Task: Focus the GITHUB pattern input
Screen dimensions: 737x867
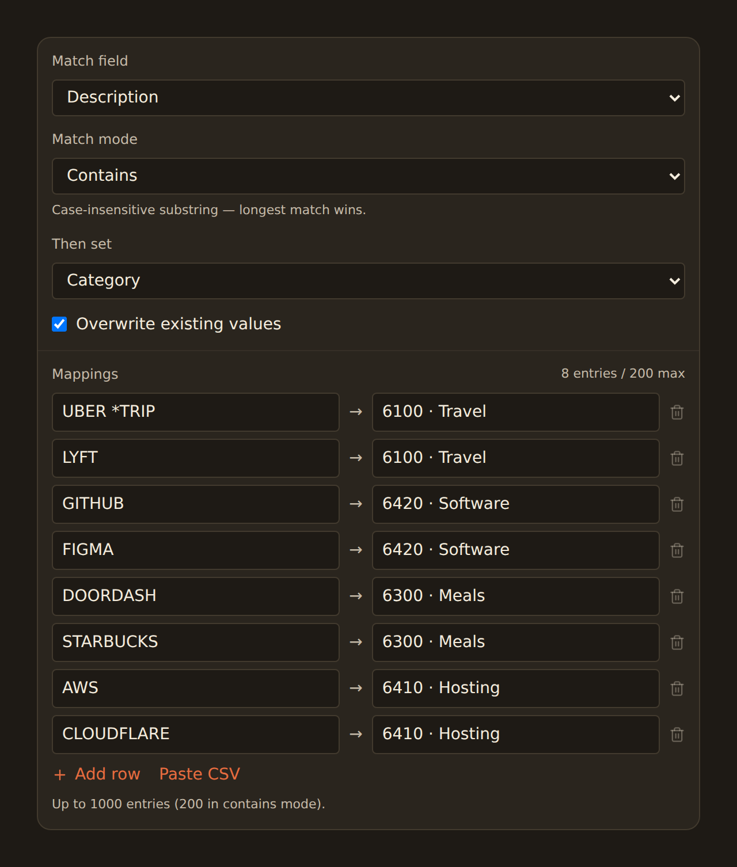Action: pyautogui.click(x=196, y=504)
